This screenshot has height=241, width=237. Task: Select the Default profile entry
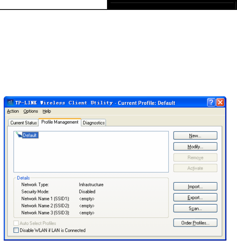coord(30,135)
